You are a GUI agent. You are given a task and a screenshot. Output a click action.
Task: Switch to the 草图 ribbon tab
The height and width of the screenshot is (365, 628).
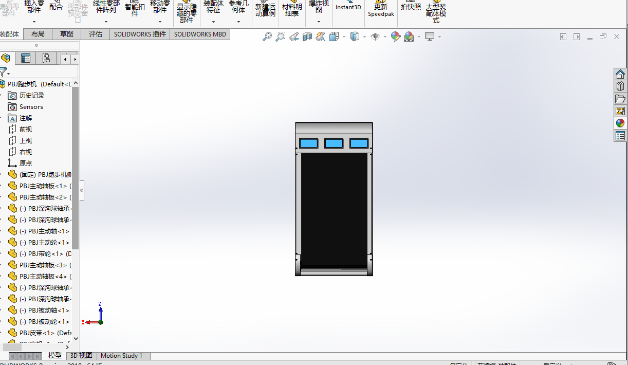[66, 34]
